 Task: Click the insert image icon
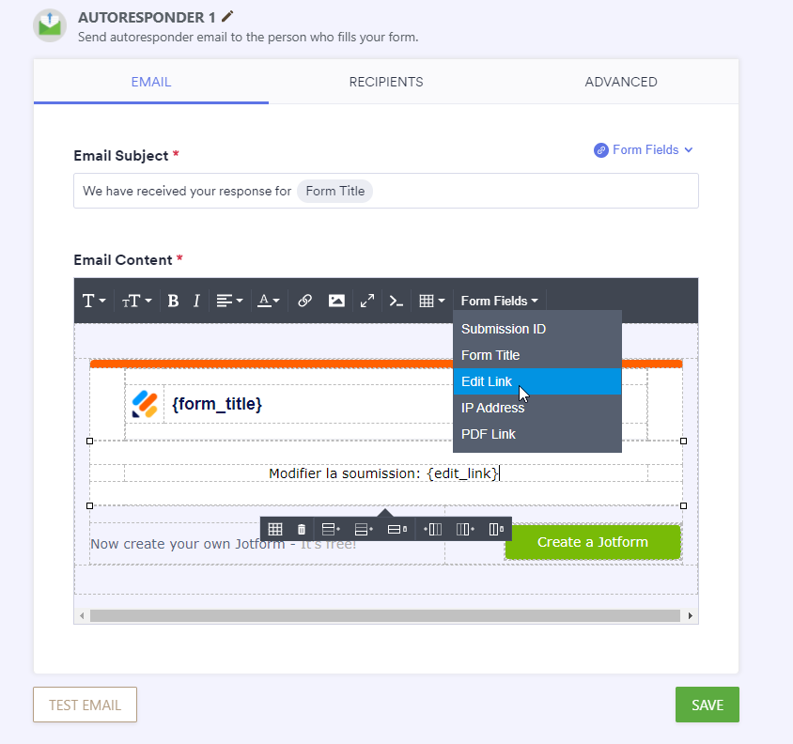pos(336,301)
